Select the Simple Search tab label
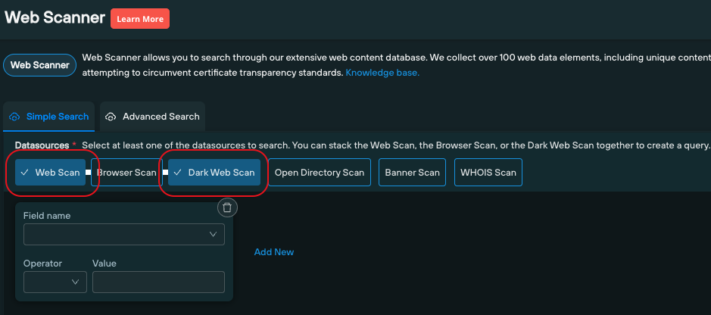 [x=57, y=117]
